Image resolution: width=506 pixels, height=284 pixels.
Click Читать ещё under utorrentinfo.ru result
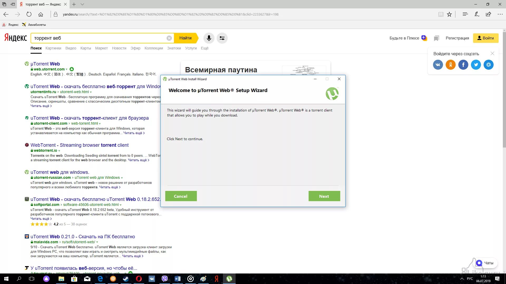click(41, 106)
